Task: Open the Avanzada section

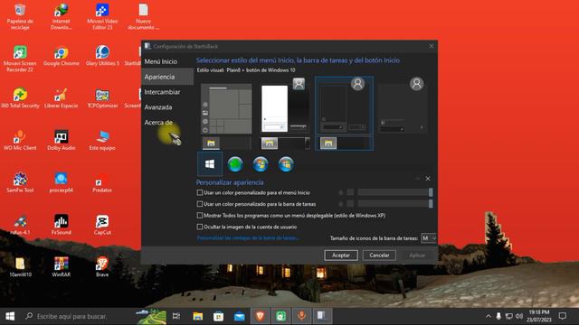Action: pos(158,107)
